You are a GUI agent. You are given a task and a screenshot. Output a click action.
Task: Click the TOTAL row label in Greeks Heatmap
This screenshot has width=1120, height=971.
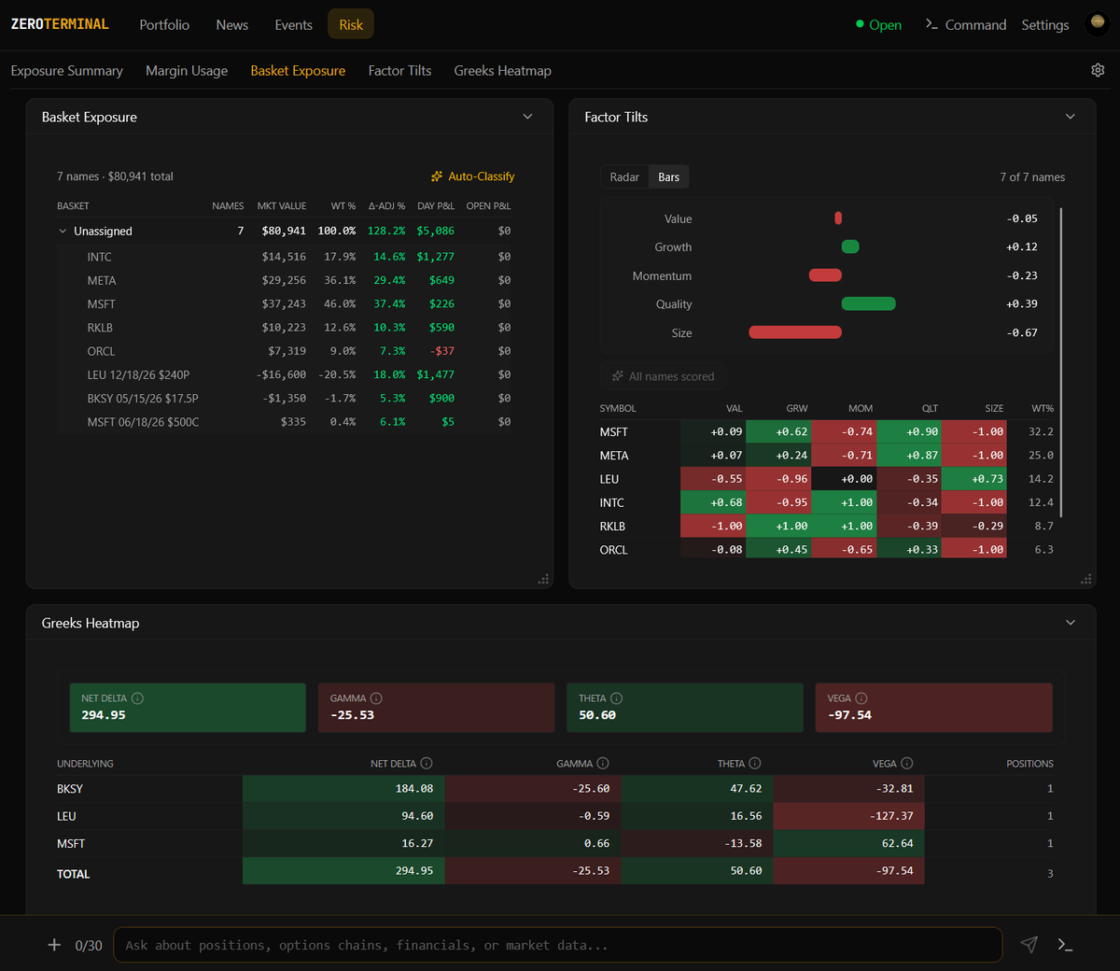pyautogui.click(x=73, y=874)
